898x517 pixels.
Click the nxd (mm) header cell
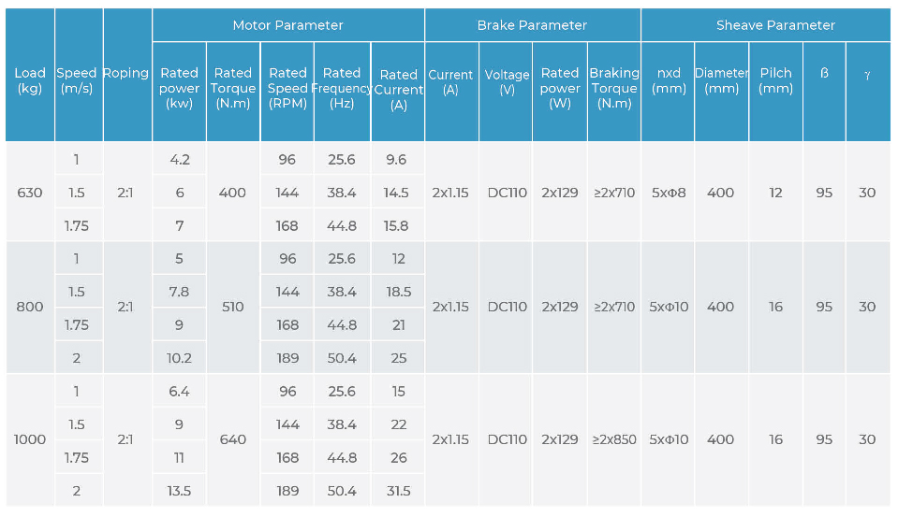pyautogui.click(x=669, y=80)
